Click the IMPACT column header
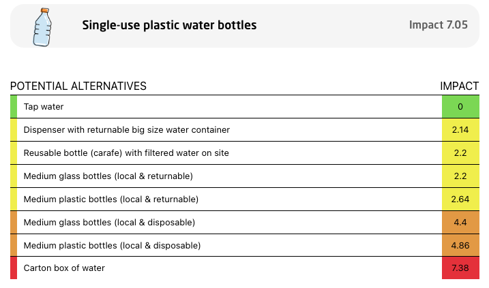 pyautogui.click(x=460, y=86)
